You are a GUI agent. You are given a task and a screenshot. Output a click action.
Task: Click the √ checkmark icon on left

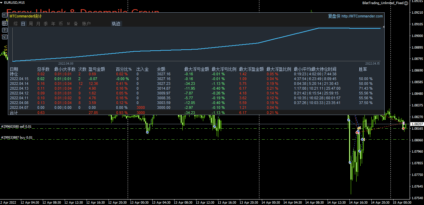tap(4, 37)
